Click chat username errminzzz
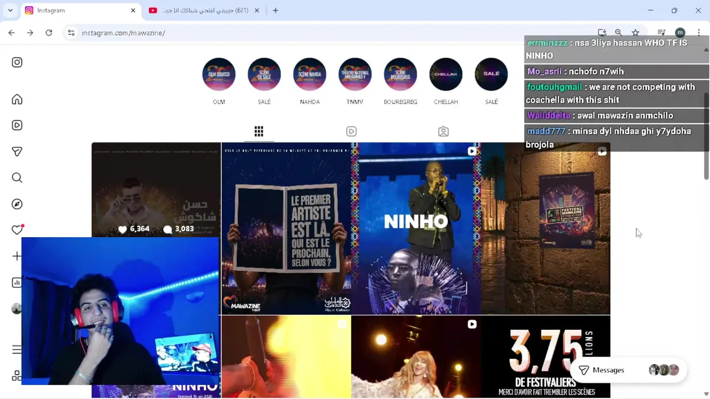 coord(547,43)
